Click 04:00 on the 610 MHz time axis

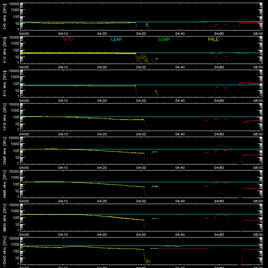coord(24,101)
